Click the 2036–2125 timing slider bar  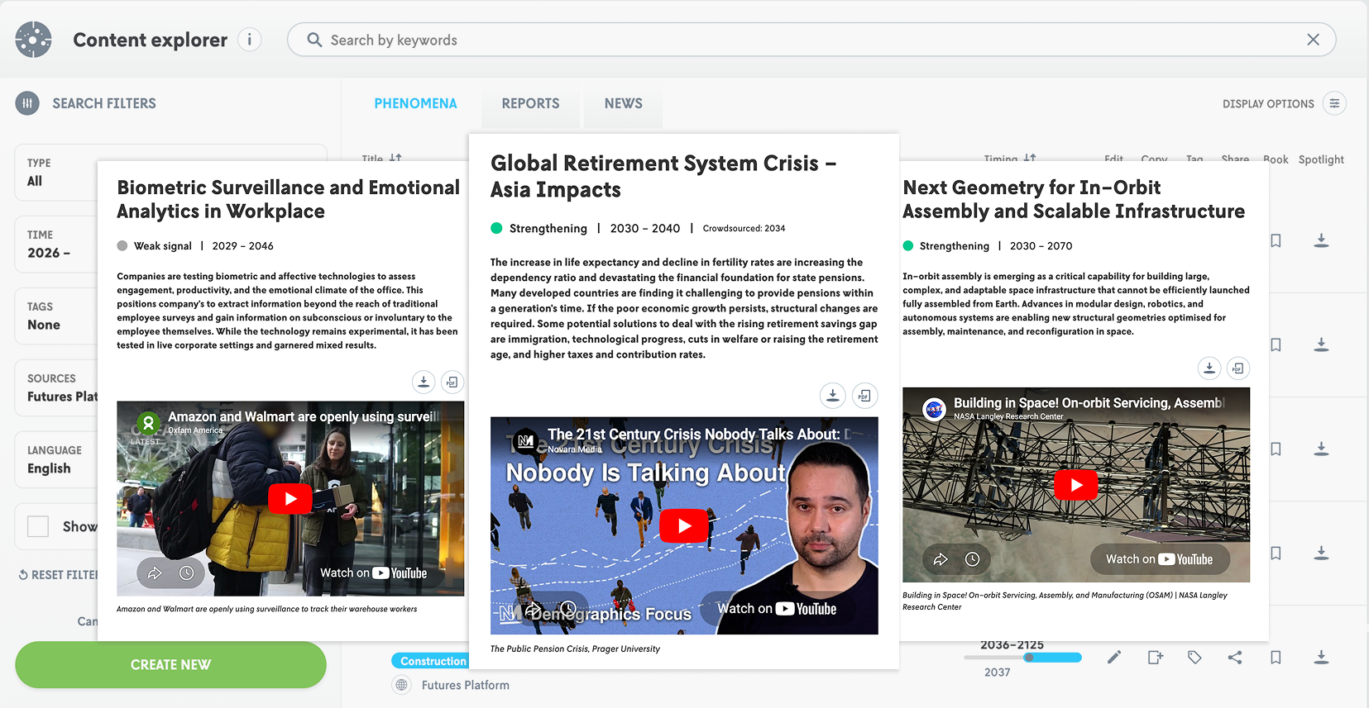pyautogui.click(x=1022, y=658)
